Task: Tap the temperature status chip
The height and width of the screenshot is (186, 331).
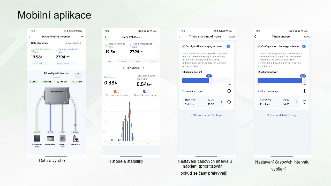Action: tap(33, 82)
